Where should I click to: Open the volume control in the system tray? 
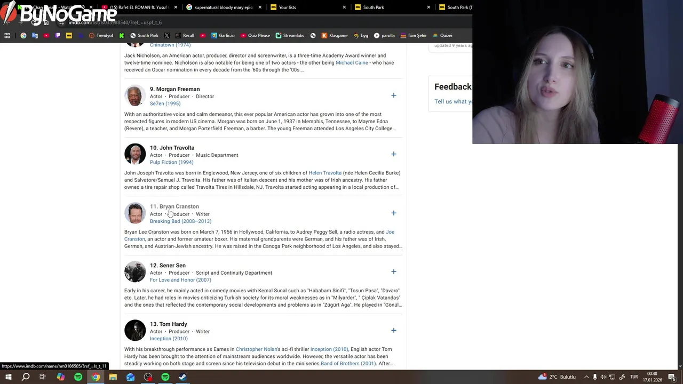(603, 377)
